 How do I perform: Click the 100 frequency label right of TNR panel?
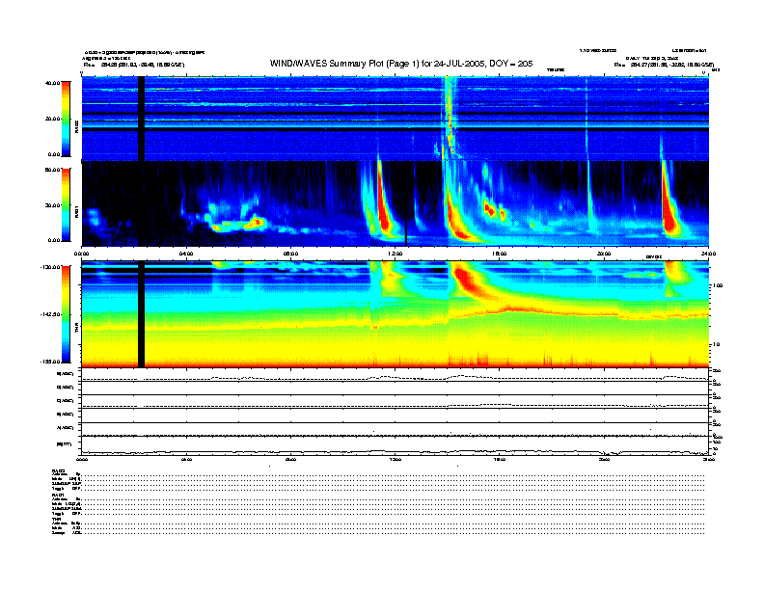click(718, 285)
